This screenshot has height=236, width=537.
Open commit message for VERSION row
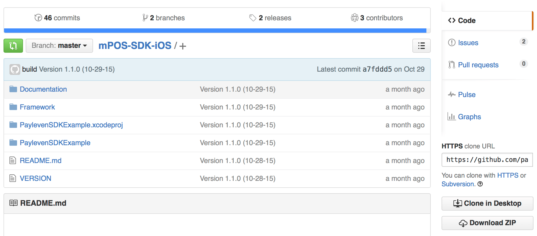coord(238,178)
